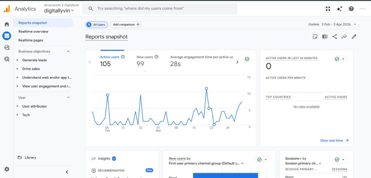Open Admin settings gear icon
Viewport: 371px width, 178px height.
(x=7, y=169)
